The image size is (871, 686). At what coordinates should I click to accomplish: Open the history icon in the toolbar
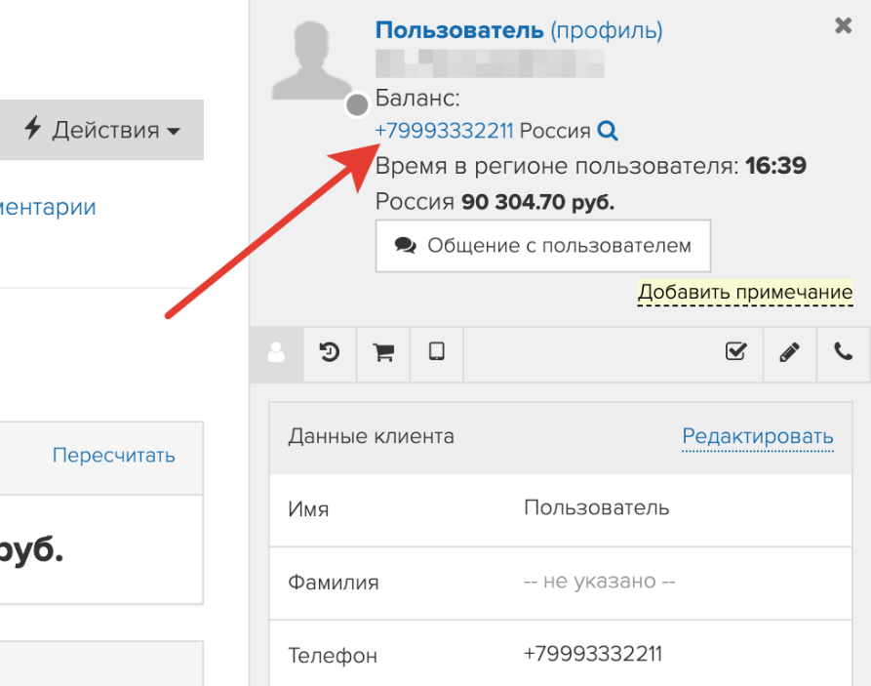pyautogui.click(x=329, y=354)
